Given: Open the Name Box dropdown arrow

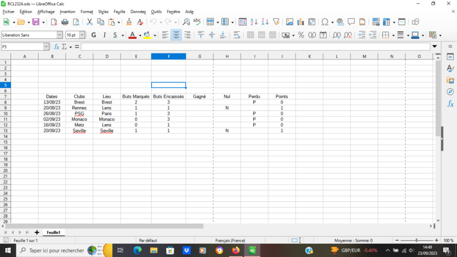Looking at the screenshot, I should coord(46,47).
